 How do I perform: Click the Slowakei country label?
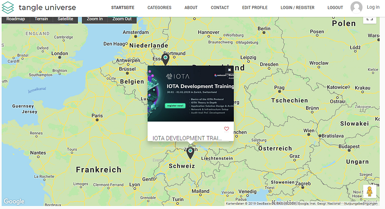pos(354,123)
